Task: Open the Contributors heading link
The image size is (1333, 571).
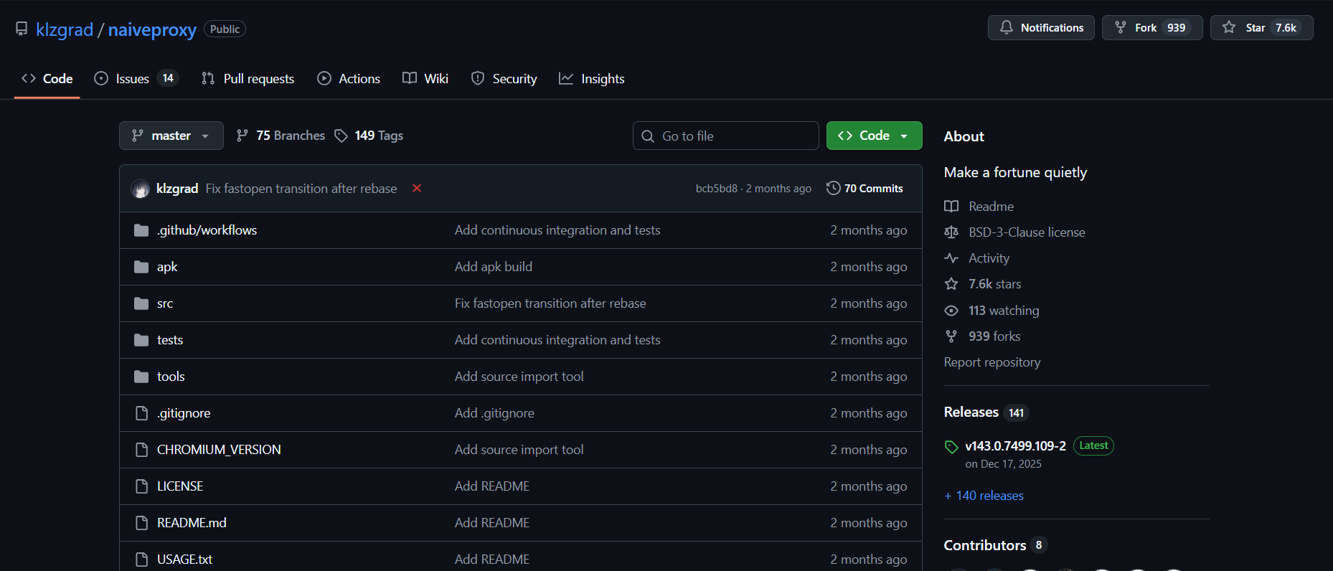Action: point(985,545)
